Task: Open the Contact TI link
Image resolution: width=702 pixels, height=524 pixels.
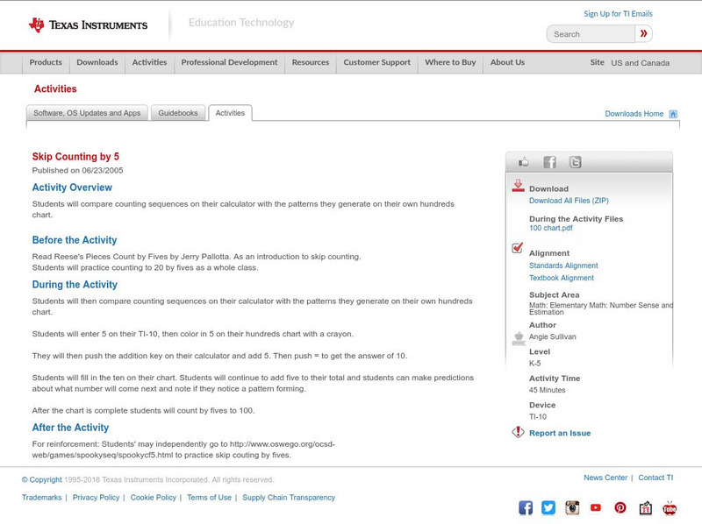Action: [x=655, y=478]
